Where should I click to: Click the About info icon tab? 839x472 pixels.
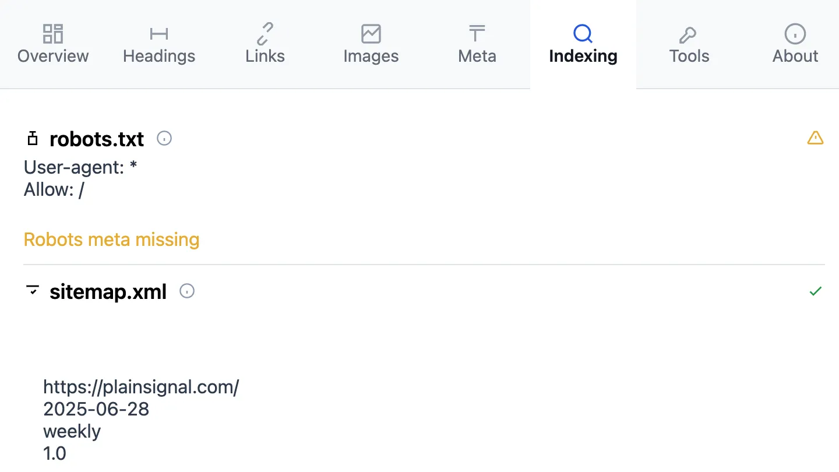click(x=795, y=34)
